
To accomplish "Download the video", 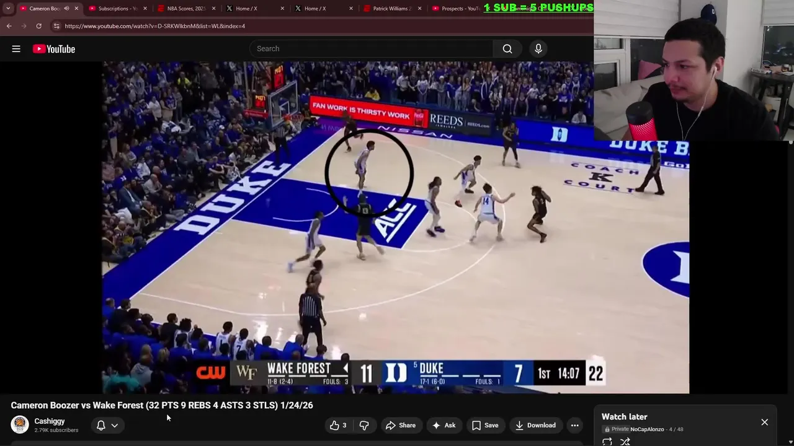I will click(x=535, y=425).
